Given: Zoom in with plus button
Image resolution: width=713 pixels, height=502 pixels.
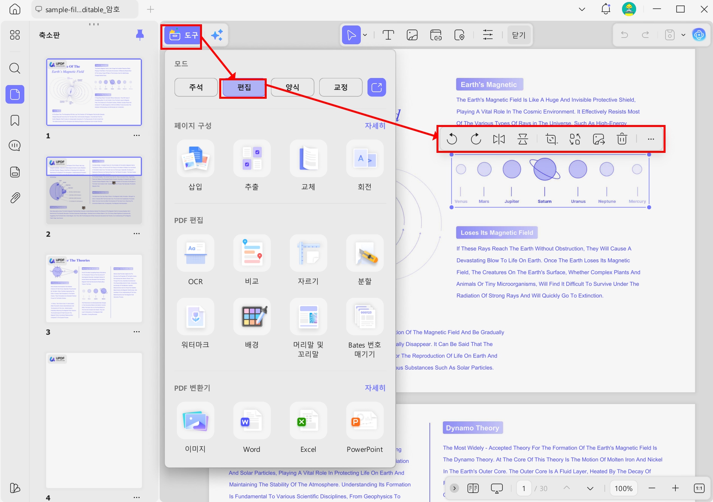Looking at the screenshot, I should 675,488.
